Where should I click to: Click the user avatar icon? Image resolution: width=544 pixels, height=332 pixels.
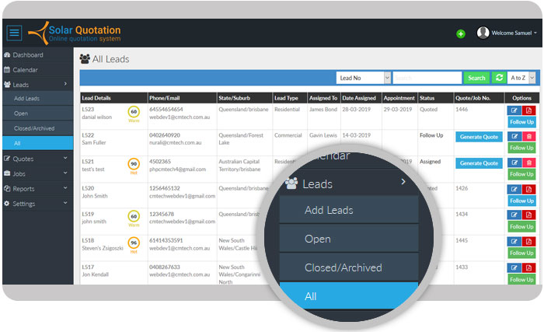[x=483, y=33]
